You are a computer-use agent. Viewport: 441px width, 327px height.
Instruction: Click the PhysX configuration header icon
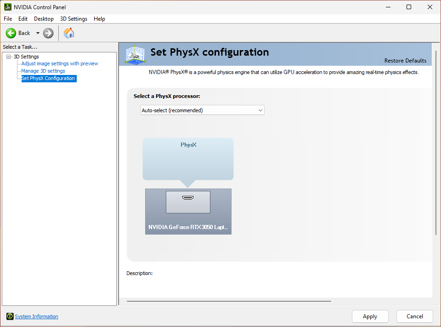point(135,54)
